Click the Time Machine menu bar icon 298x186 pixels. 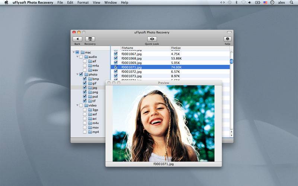230,3
